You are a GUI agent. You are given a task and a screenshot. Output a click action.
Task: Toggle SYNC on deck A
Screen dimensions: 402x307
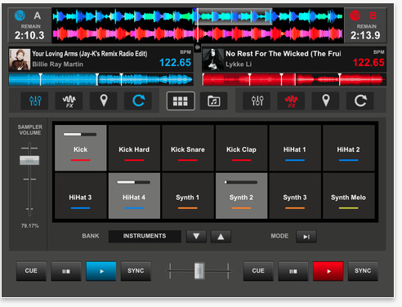(x=136, y=271)
